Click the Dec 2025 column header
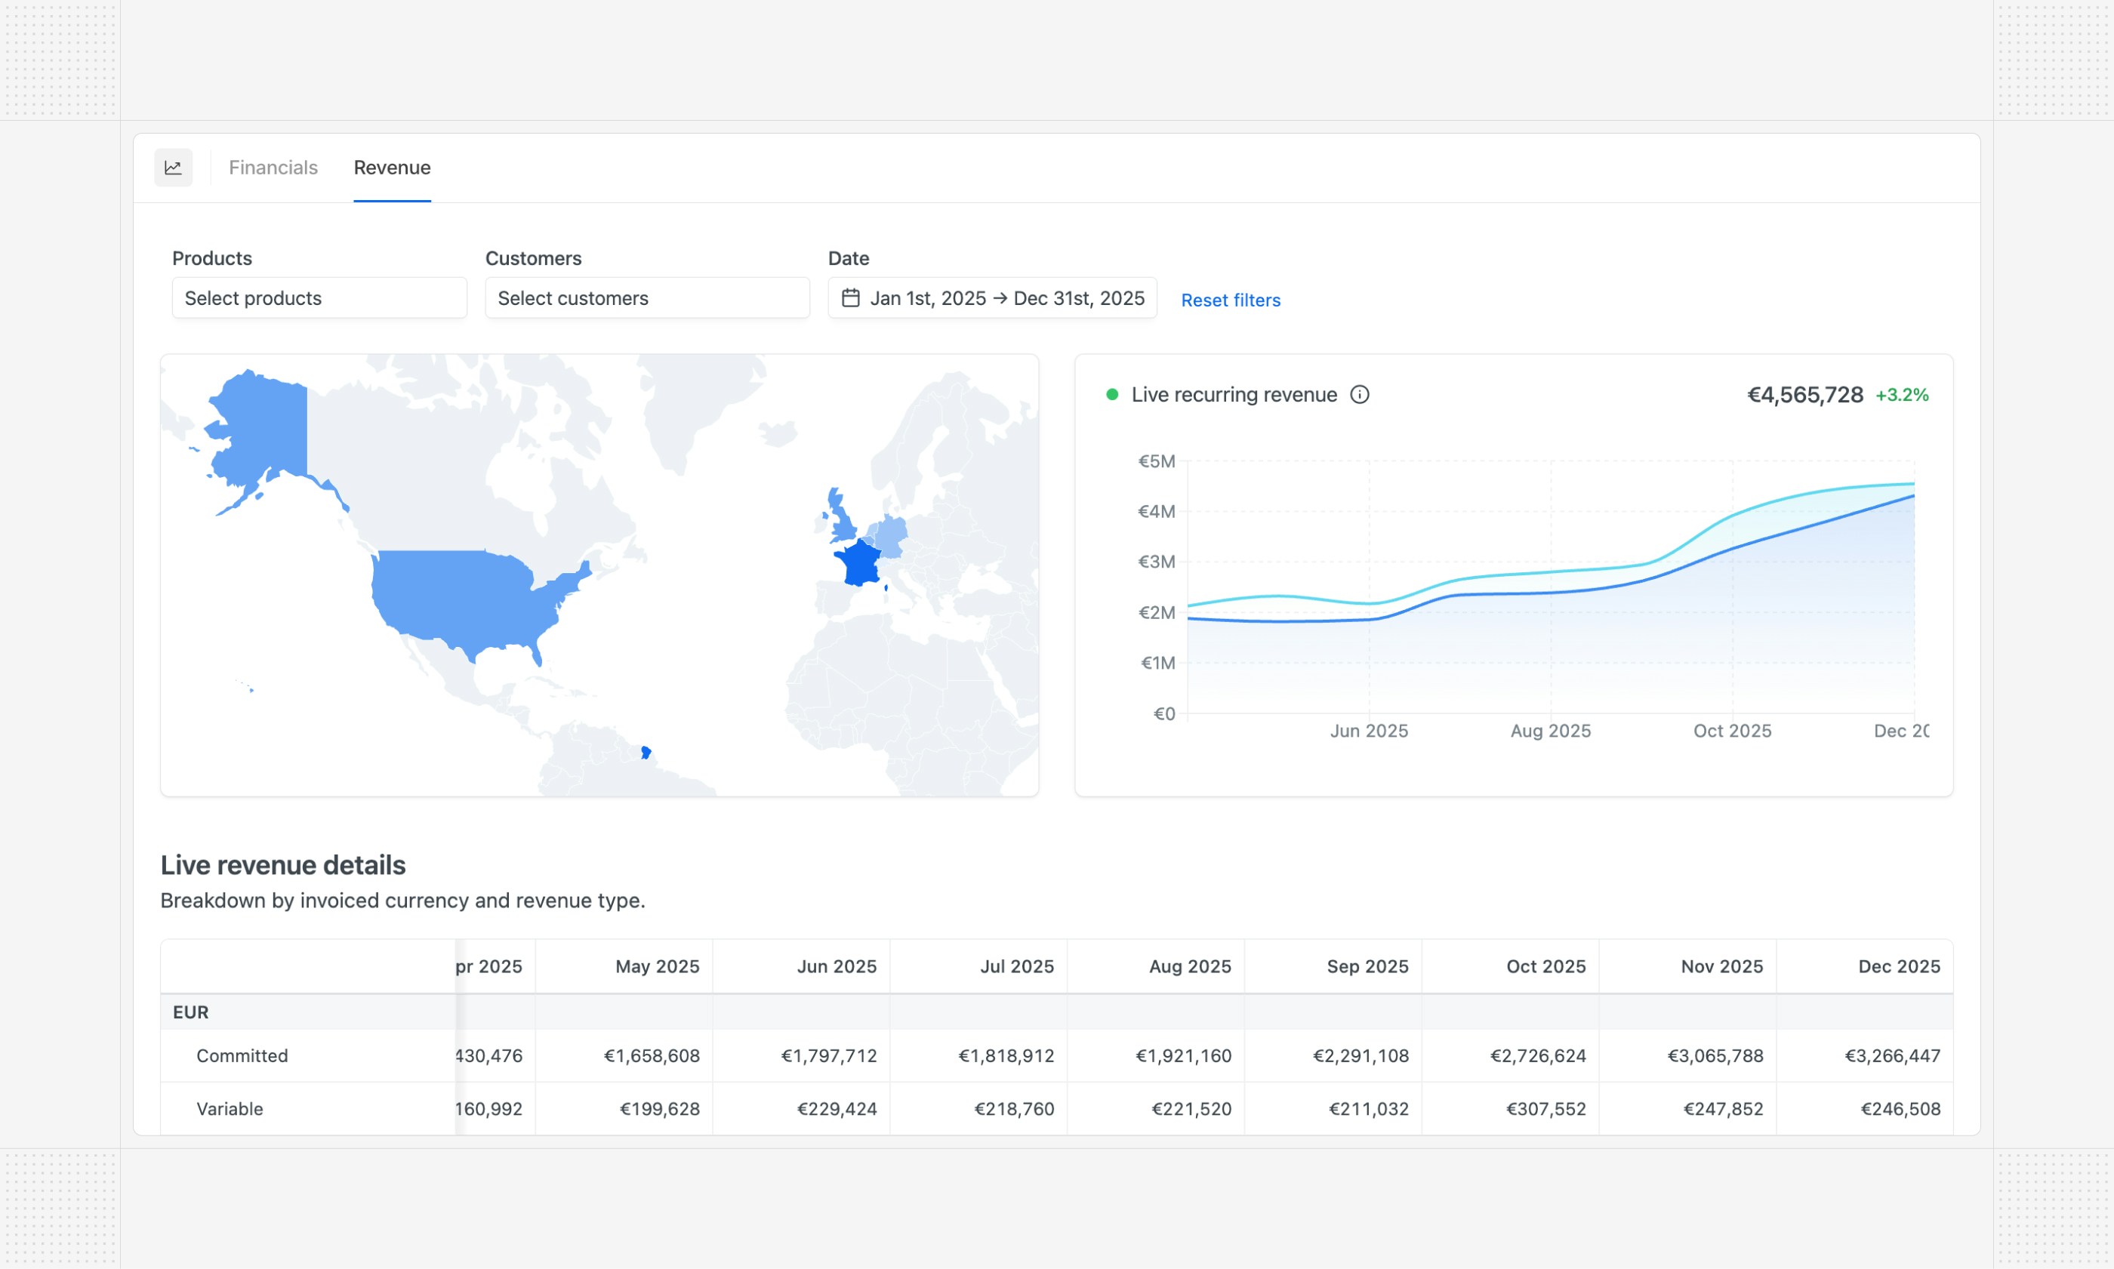The height and width of the screenshot is (1269, 2114). (x=1899, y=966)
